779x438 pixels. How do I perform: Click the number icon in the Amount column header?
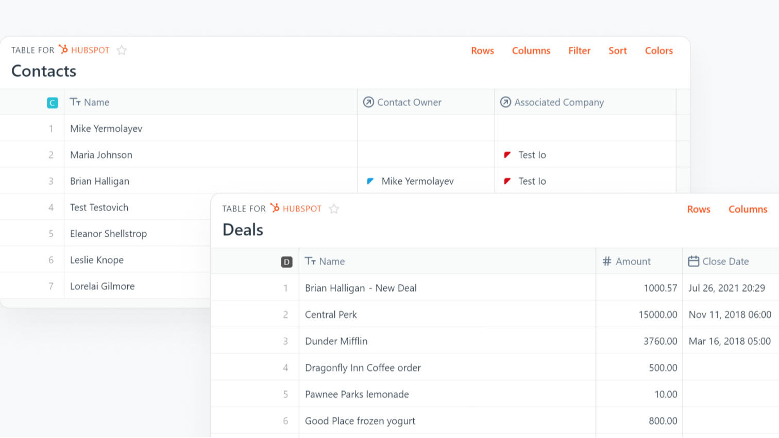click(x=606, y=261)
